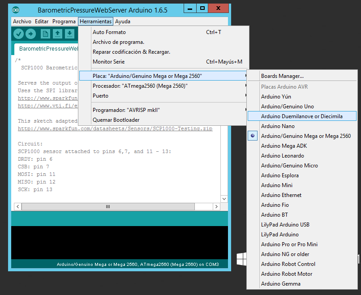Create a new sketch with the page icon

(x=45, y=34)
